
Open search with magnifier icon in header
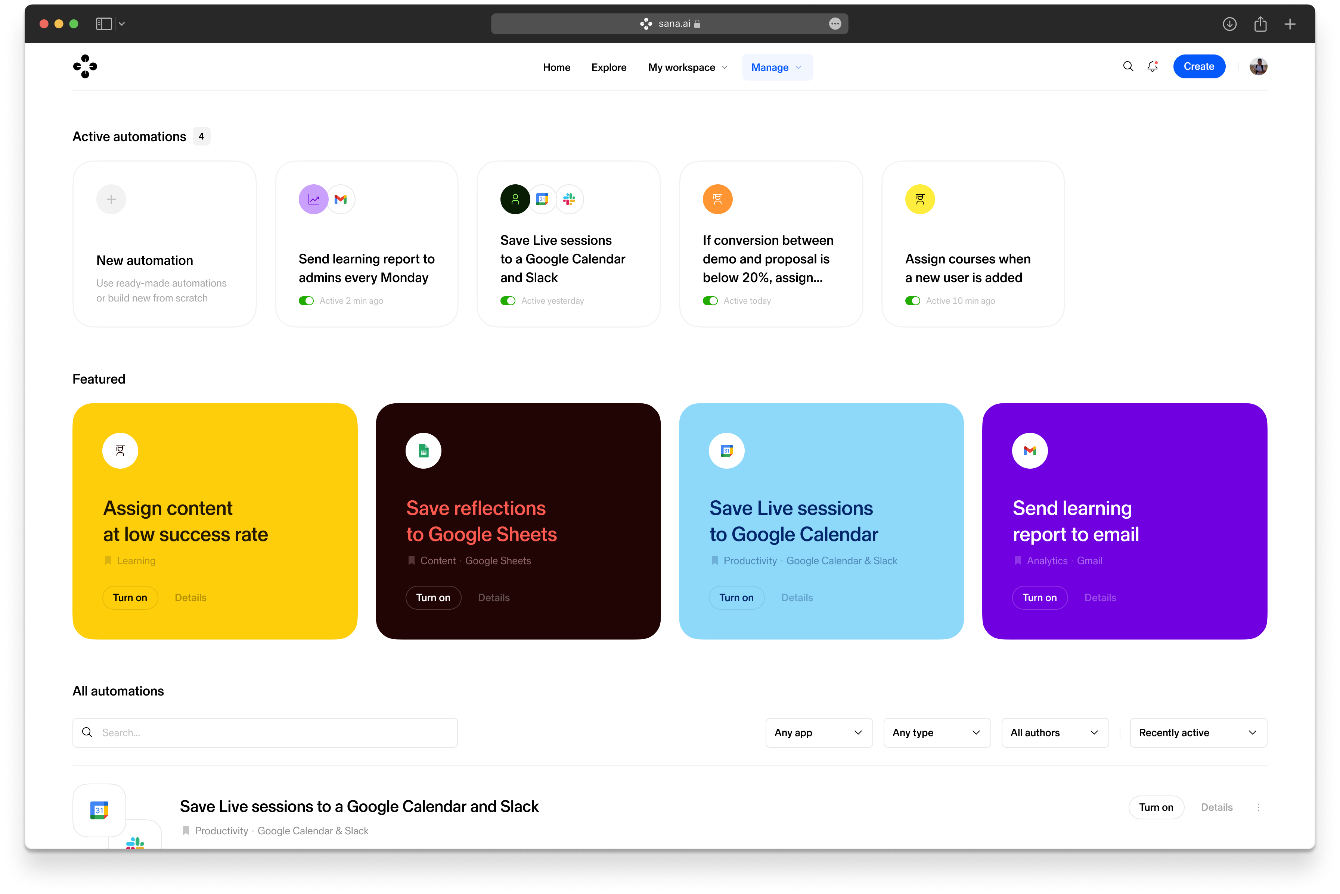[x=1128, y=67]
